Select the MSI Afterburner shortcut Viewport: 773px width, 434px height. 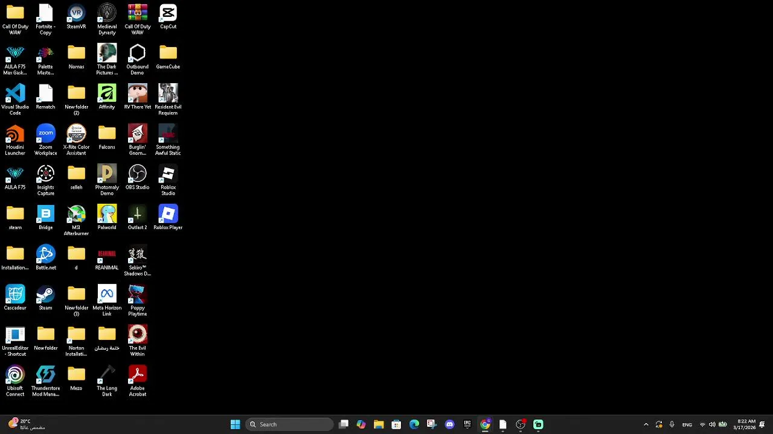click(76, 221)
